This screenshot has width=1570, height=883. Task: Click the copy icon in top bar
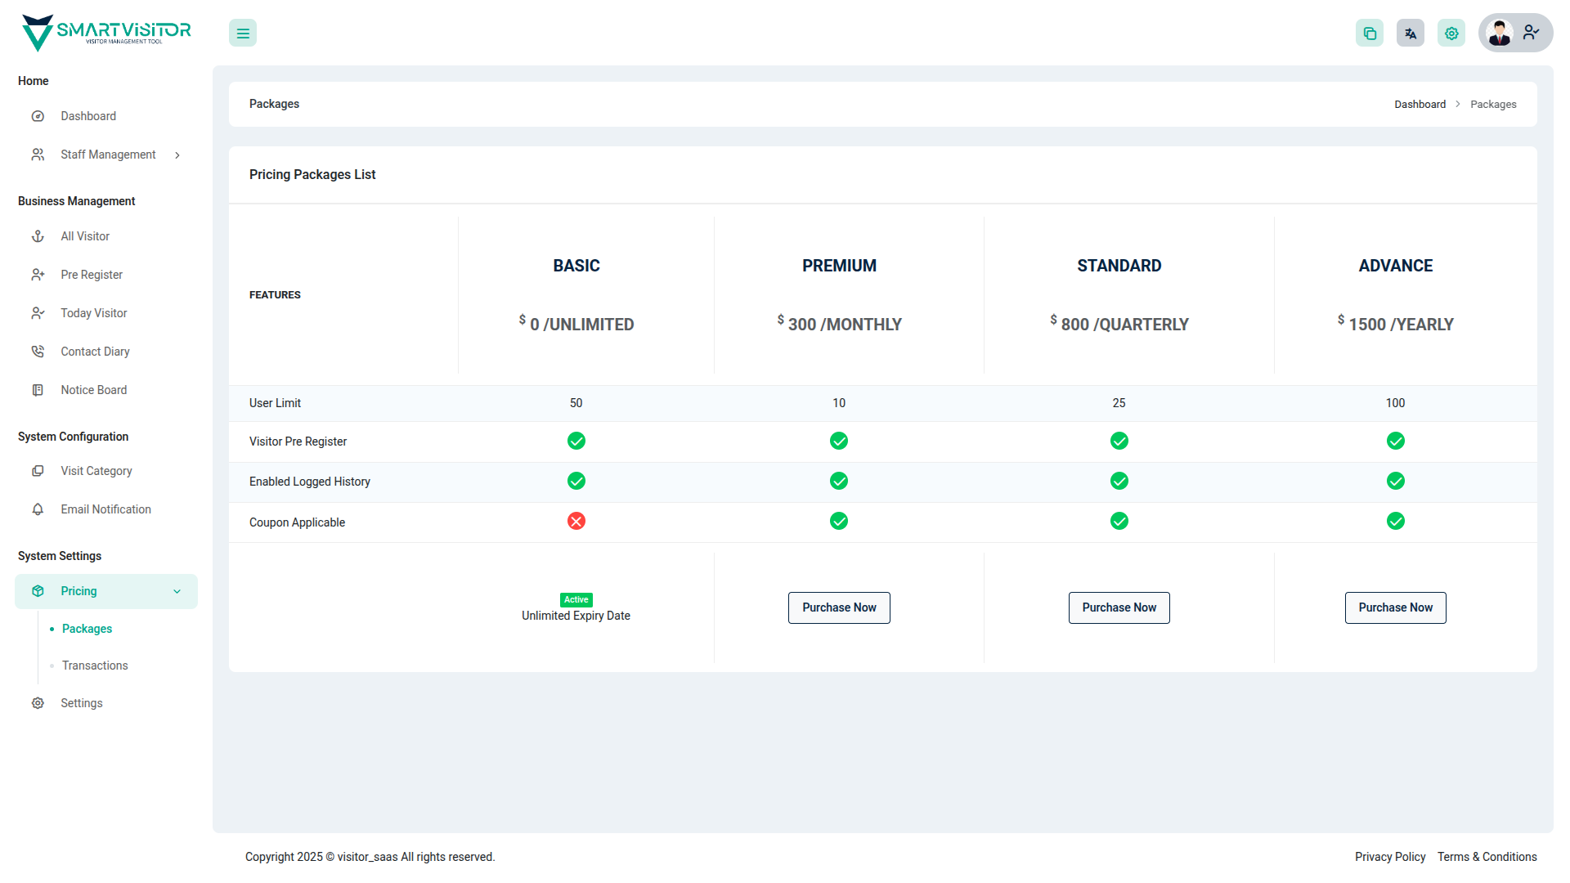1370,34
